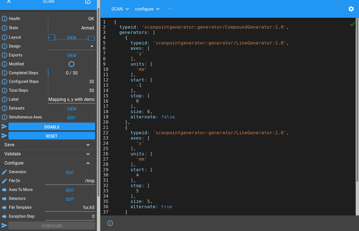Screen dimensions: 359x231
Task: Expand the Validate section
Action: (88, 154)
